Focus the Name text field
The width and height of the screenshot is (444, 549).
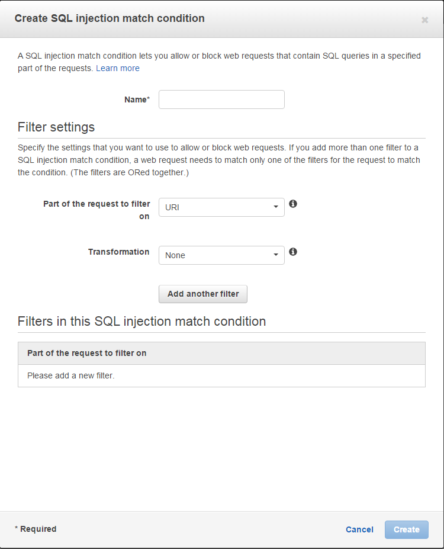(221, 99)
